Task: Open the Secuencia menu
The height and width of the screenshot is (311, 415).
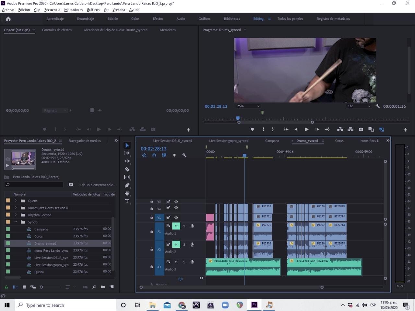Action: (x=52, y=10)
